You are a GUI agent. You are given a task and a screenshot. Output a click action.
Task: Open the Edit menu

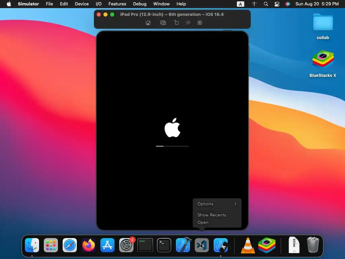[64, 4]
